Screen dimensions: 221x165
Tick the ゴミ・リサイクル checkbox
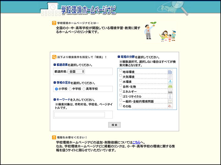click(x=120, y=95)
